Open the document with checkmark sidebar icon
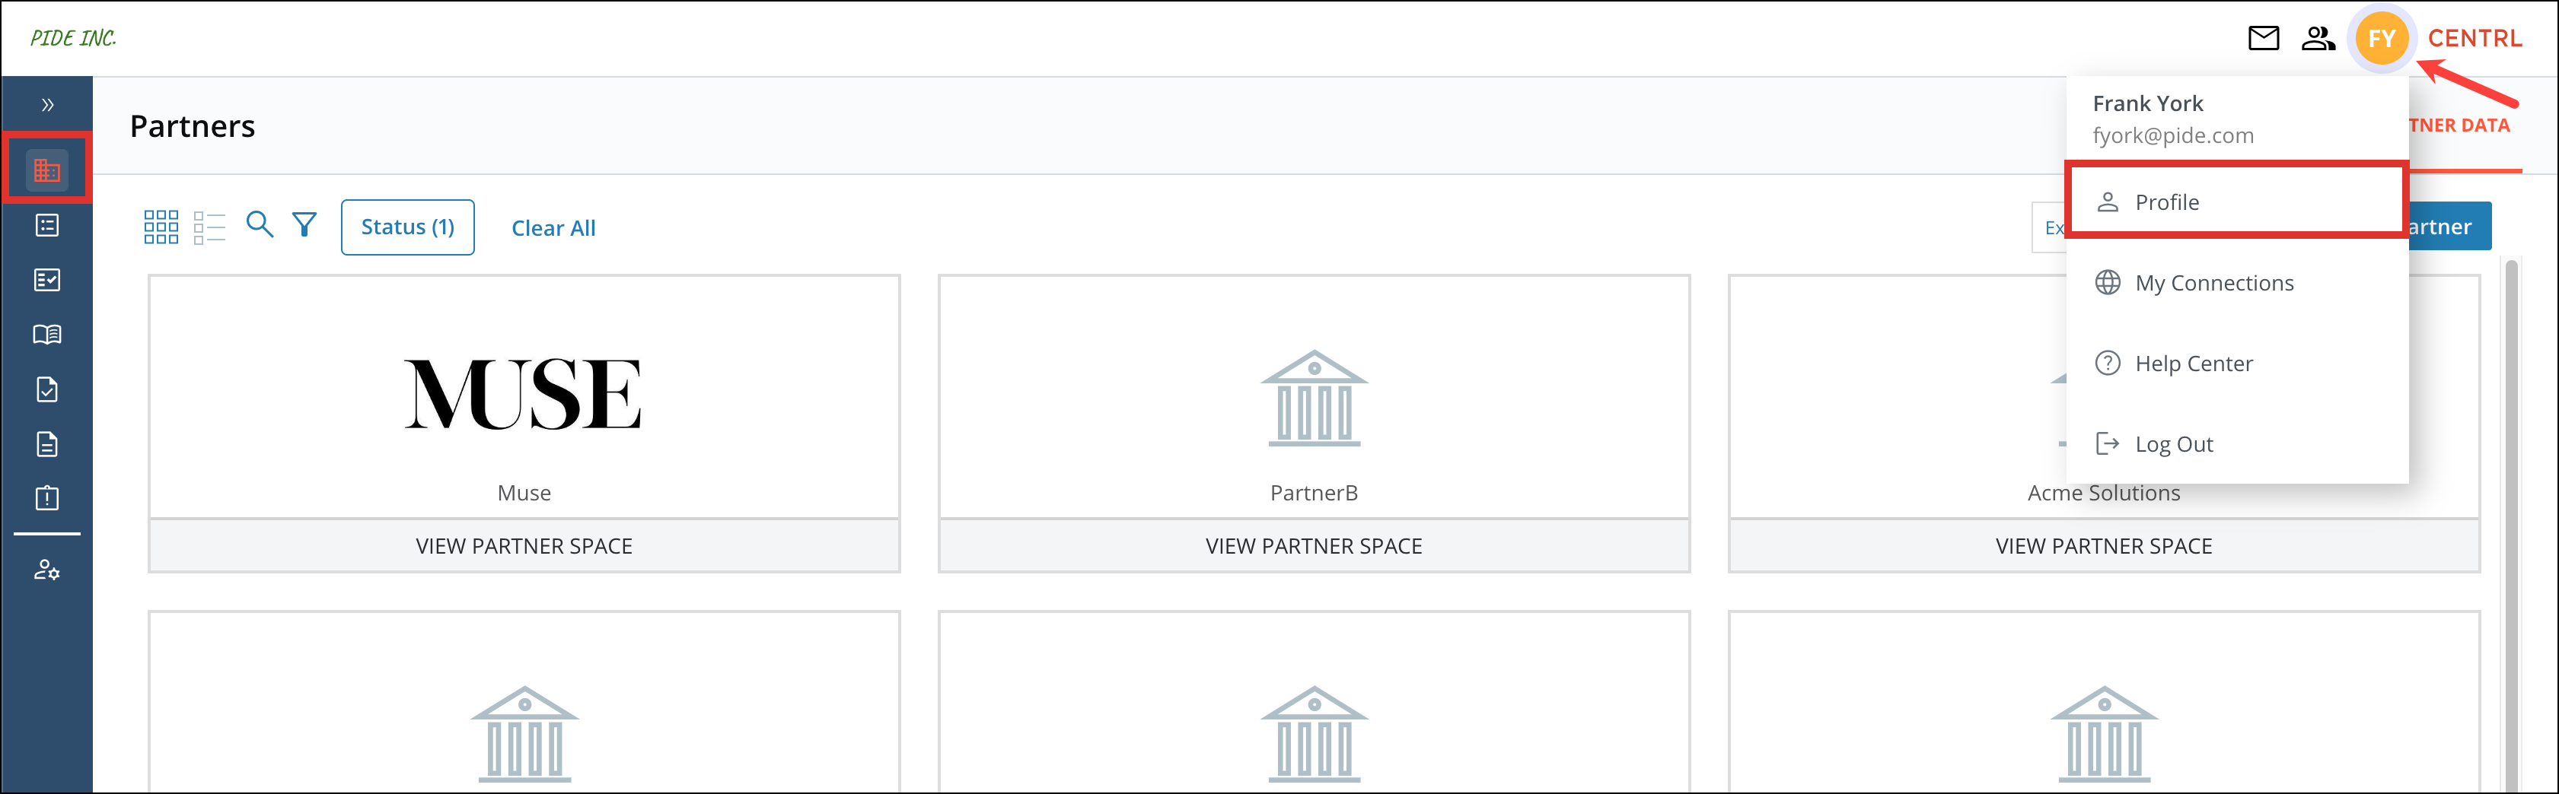Screen dimensions: 2559x794 (46, 389)
